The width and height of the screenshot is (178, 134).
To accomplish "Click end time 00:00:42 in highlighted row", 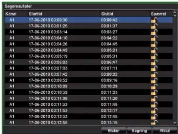I will 109,20.
